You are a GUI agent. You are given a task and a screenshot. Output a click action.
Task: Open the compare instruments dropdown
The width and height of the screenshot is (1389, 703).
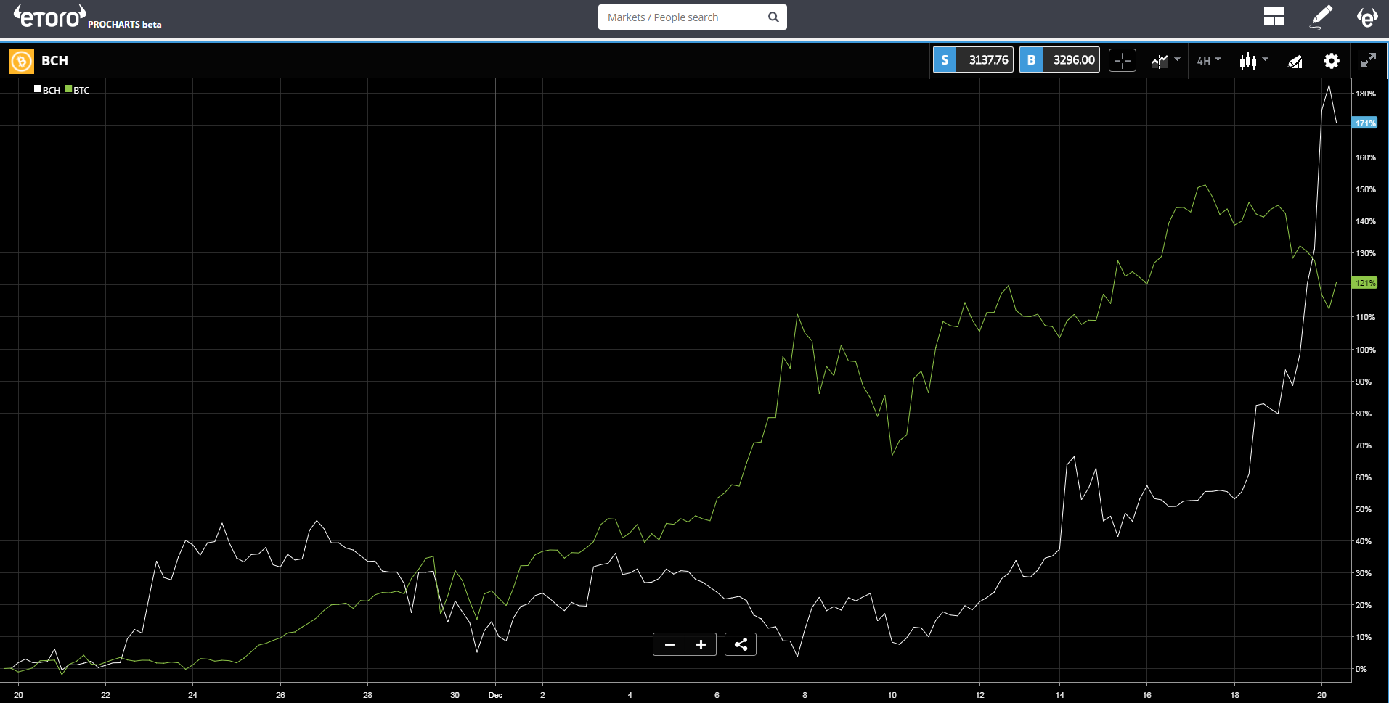point(1165,61)
